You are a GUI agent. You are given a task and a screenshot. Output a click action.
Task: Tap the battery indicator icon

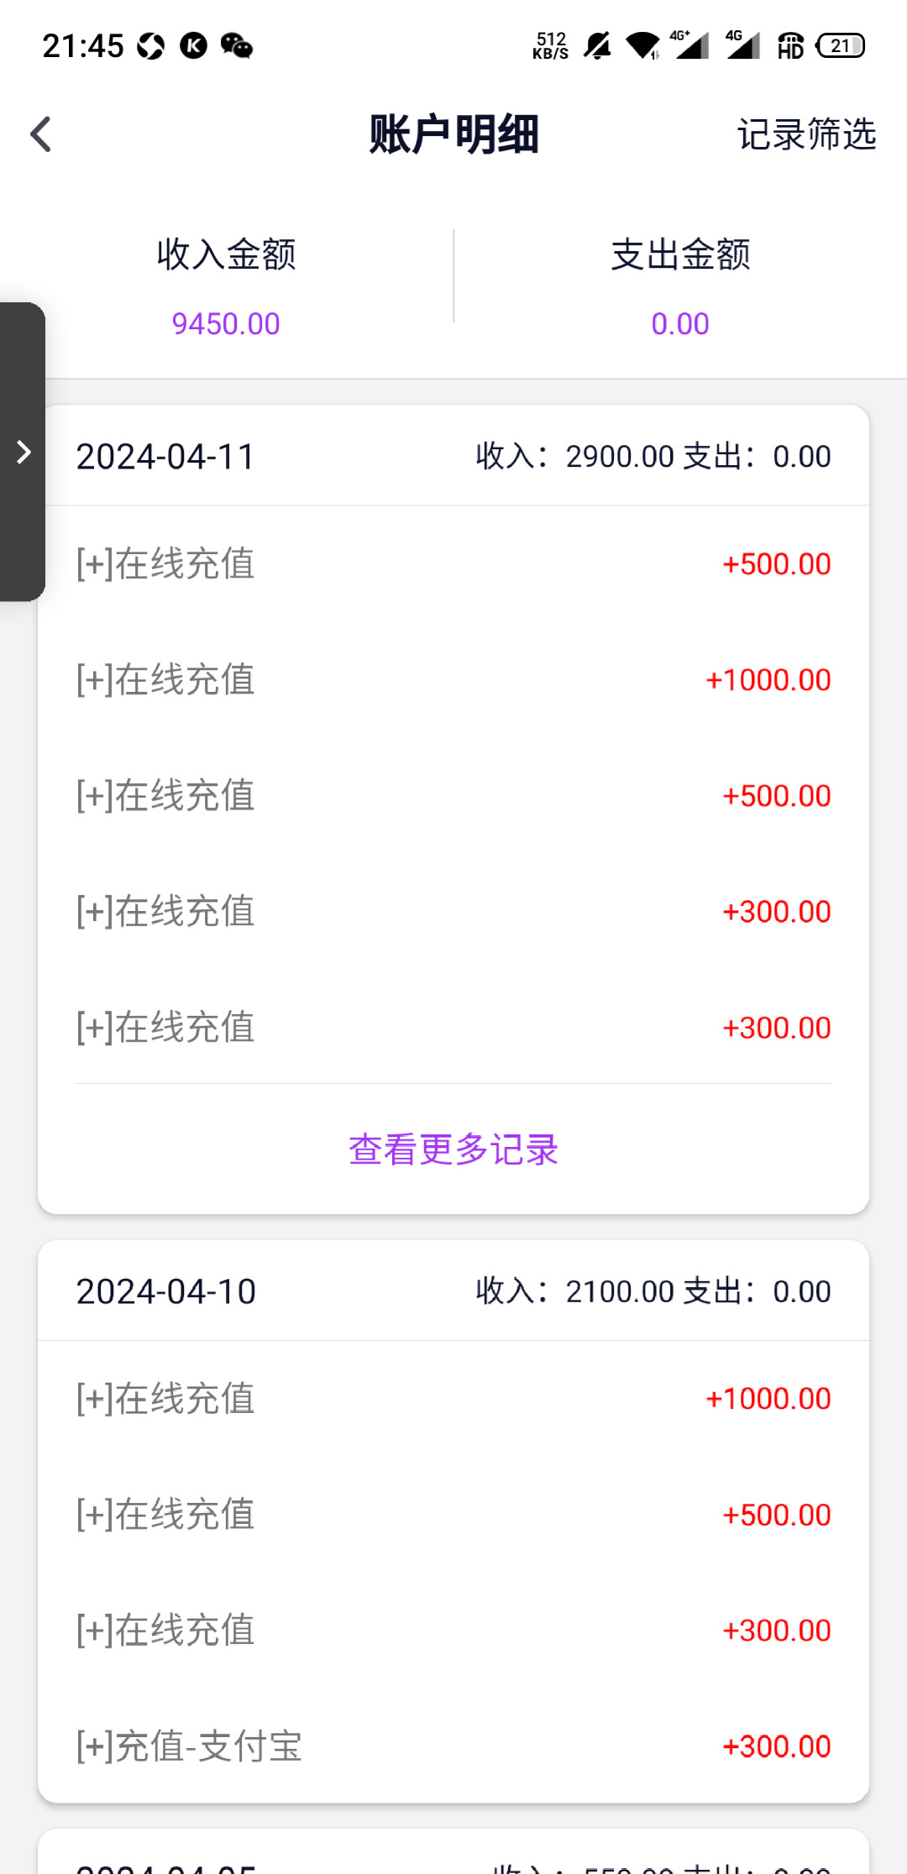841,45
